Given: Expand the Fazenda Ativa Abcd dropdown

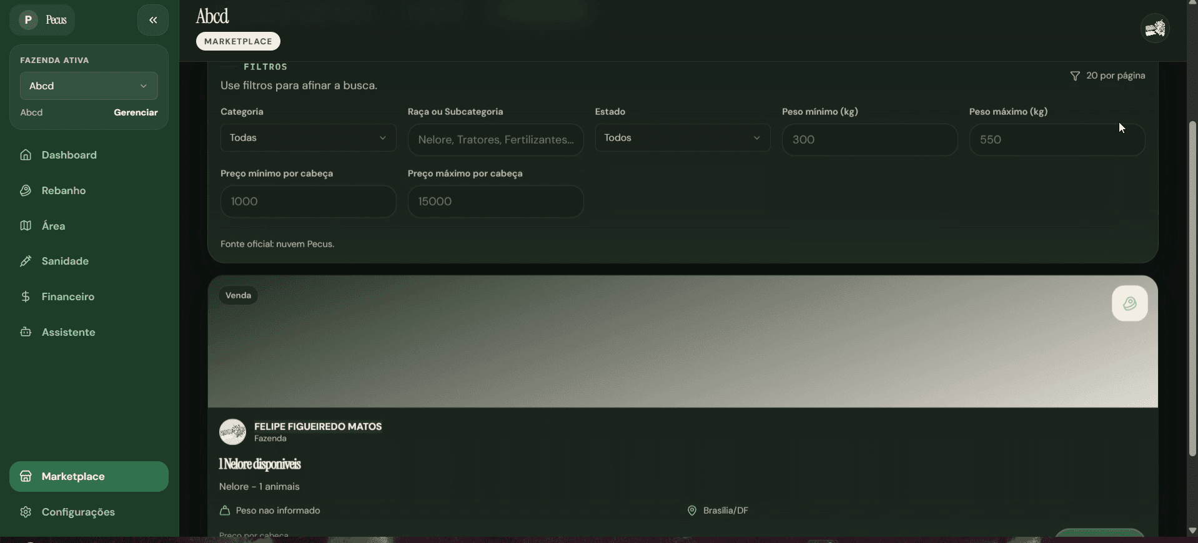Looking at the screenshot, I should pos(89,86).
